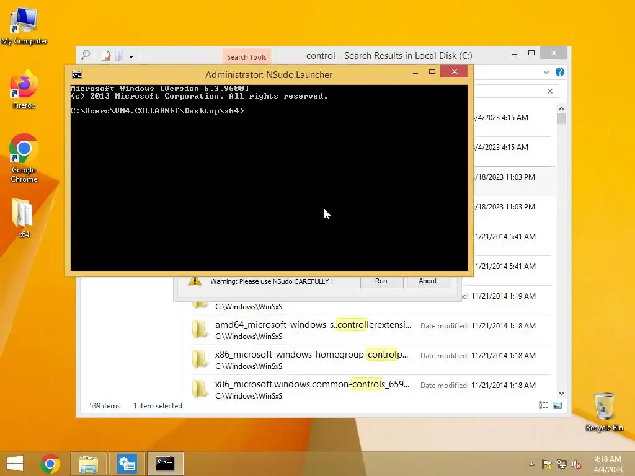Maximize the NSudo.Launcher command window
Screen dimensions: 635x476
(x=432, y=72)
